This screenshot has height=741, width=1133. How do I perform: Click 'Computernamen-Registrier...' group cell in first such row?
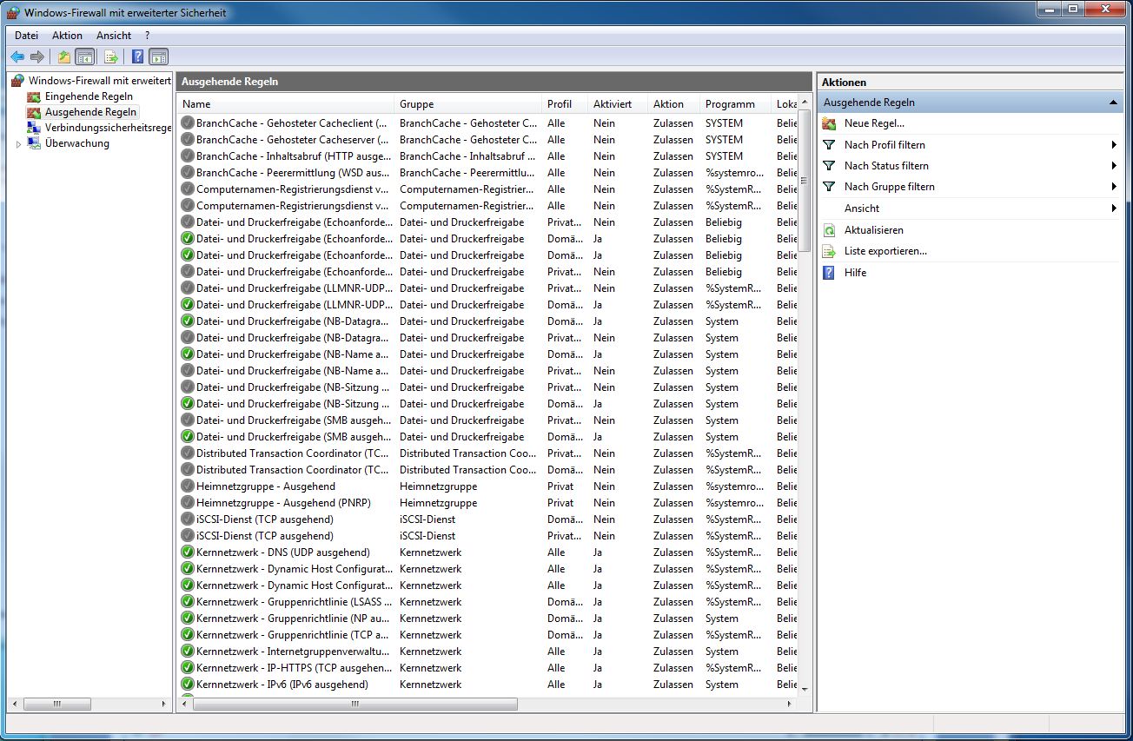(x=467, y=189)
